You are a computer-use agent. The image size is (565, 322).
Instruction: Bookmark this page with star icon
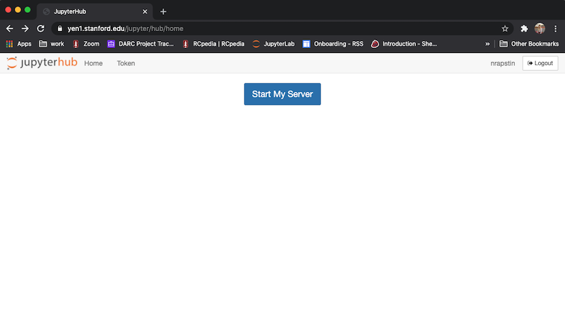tap(505, 28)
